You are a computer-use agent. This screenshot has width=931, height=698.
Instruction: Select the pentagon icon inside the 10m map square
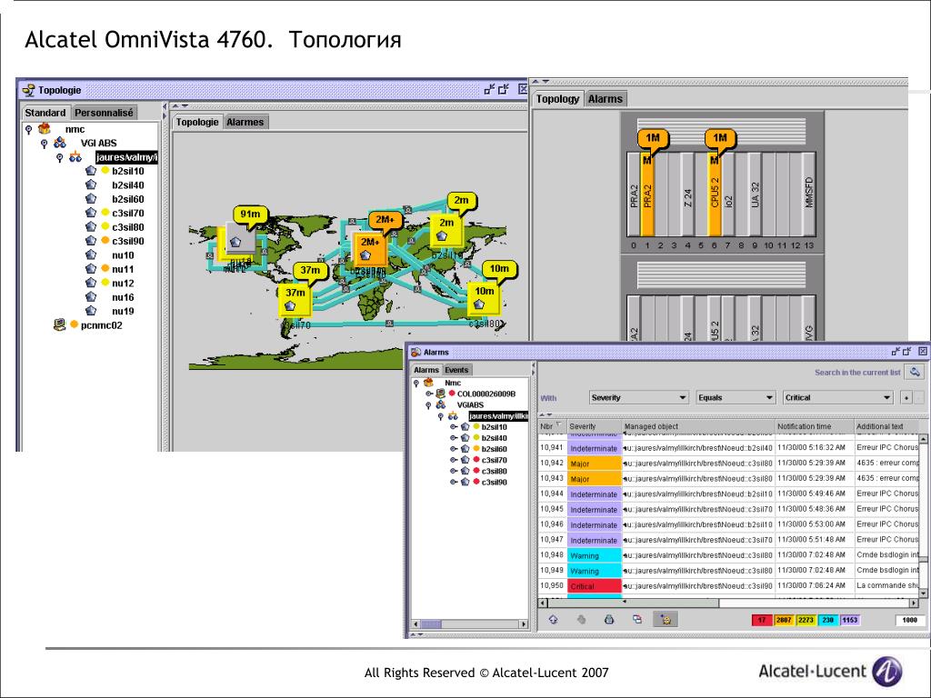480,304
